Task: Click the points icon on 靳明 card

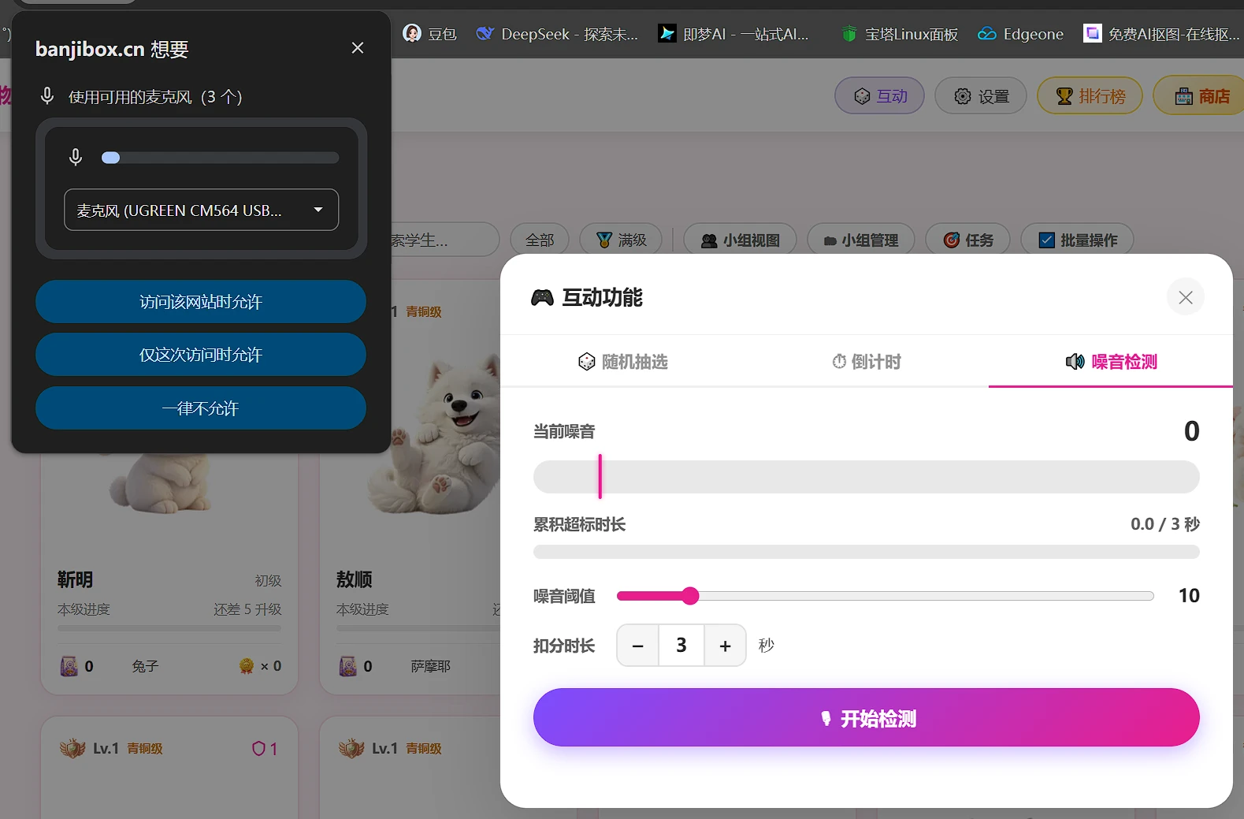Action: pyautogui.click(x=69, y=666)
